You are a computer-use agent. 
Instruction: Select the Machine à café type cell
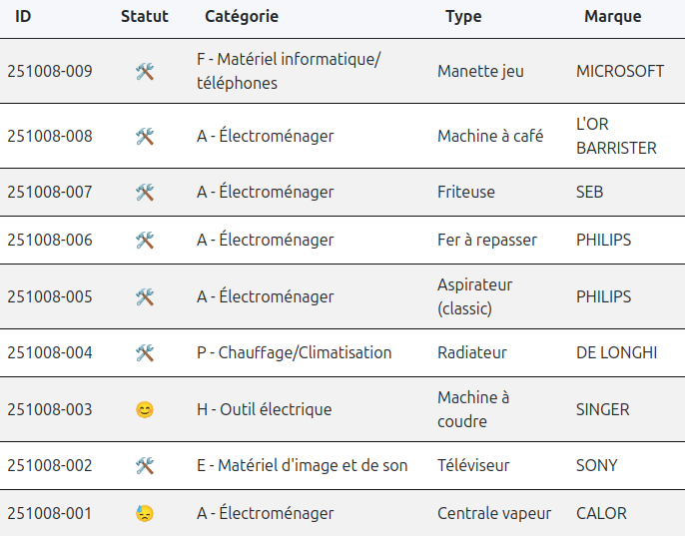490,137
